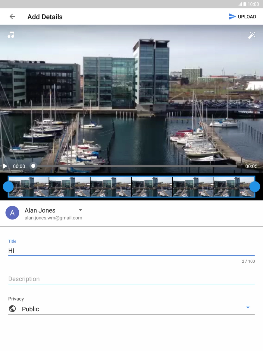Screen dimensions: 263x351
Task: Click the alan.jones.wm@gmail.com account email
Action: [53, 218]
